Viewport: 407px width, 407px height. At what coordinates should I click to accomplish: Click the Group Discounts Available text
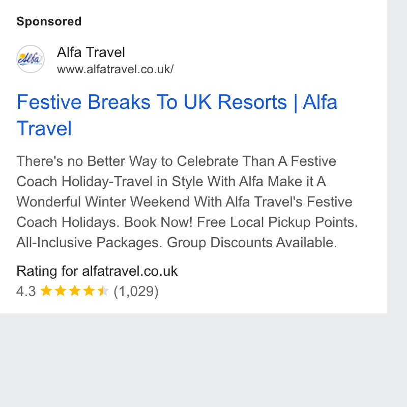pyautogui.click(x=252, y=243)
